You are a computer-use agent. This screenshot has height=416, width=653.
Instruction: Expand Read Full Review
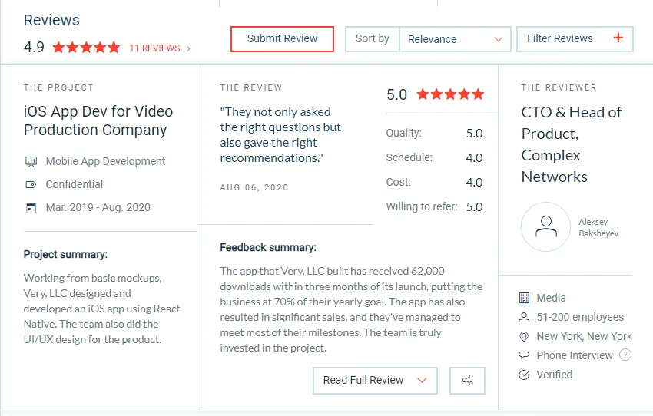pyautogui.click(x=375, y=380)
